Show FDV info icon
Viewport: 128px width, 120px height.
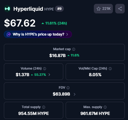coord(68,88)
